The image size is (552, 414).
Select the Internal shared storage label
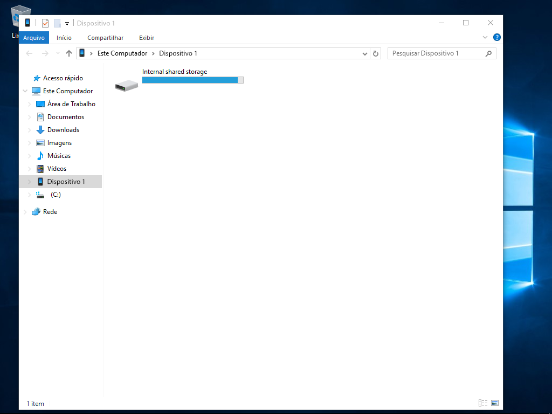[x=175, y=72]
